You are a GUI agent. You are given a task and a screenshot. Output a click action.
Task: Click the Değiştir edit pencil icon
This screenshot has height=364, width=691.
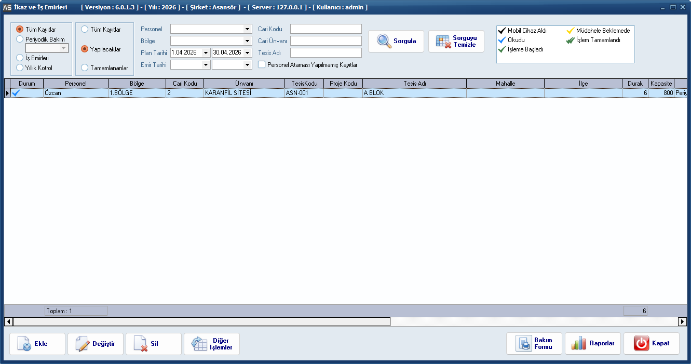(x=83, y=344)
